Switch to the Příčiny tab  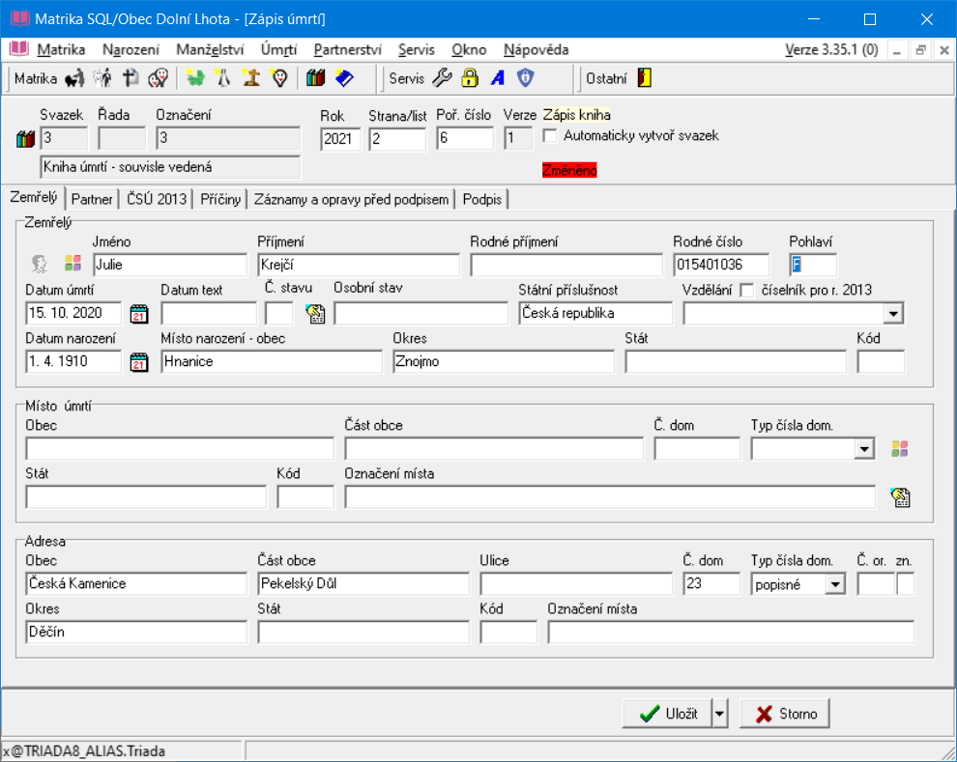tap(221, 200)
